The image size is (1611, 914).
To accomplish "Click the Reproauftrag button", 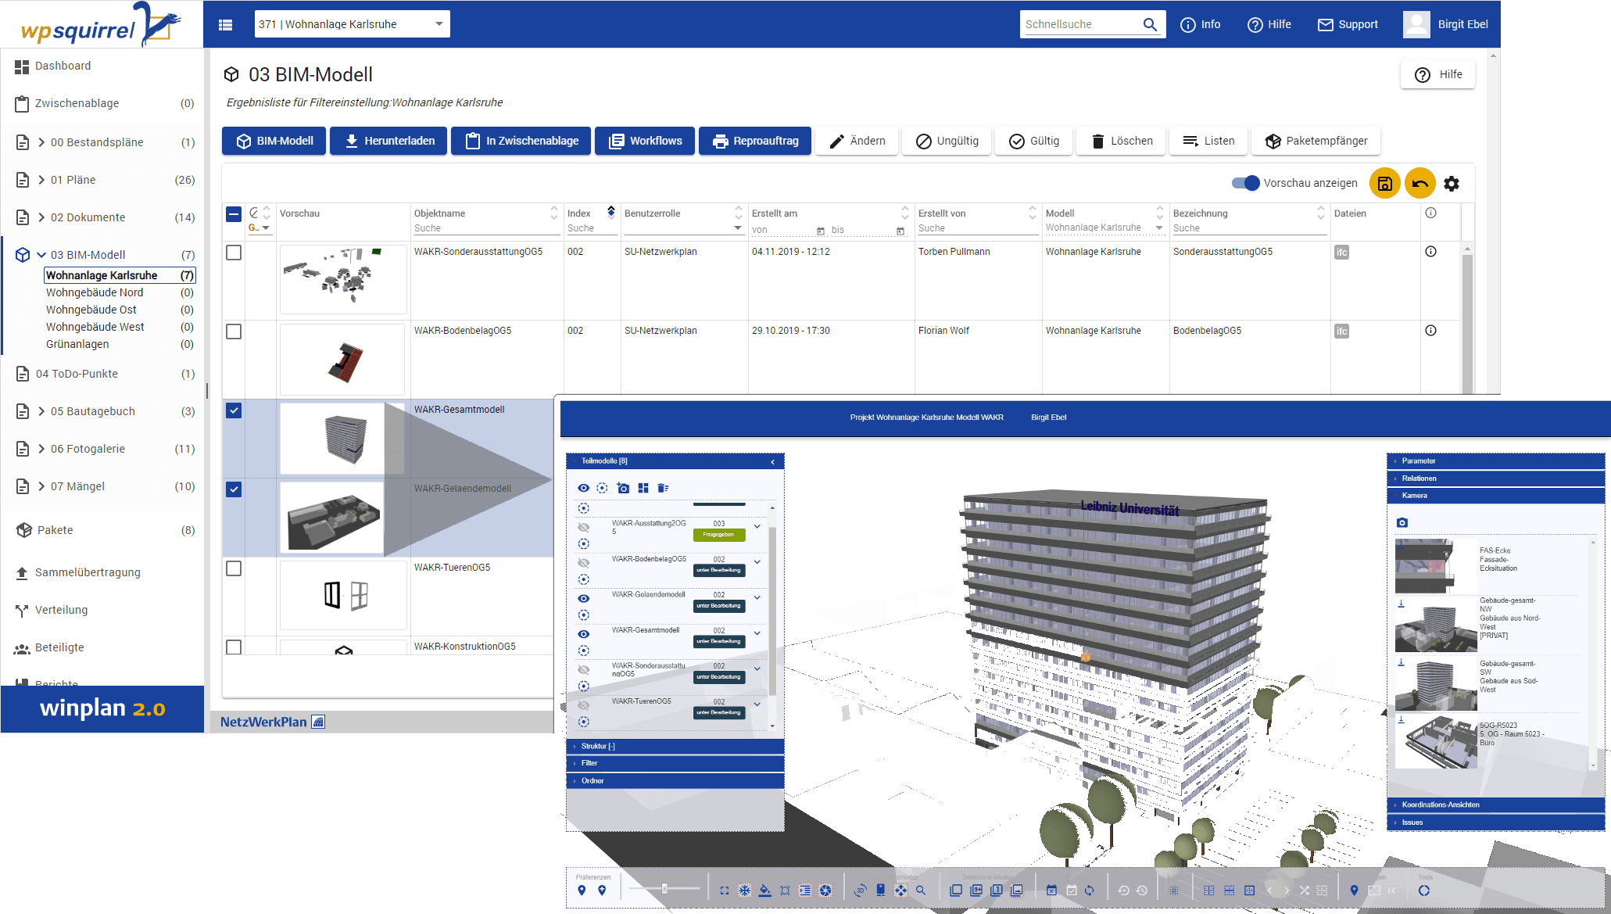I will [755, 141].
